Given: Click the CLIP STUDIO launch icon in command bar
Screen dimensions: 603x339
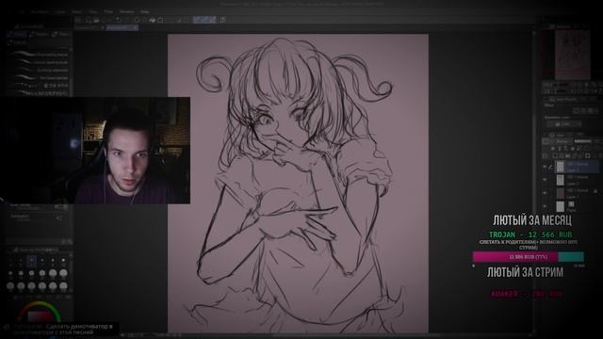Looking at the screenshot, I should pyautogui.click(x=78, y=20).
